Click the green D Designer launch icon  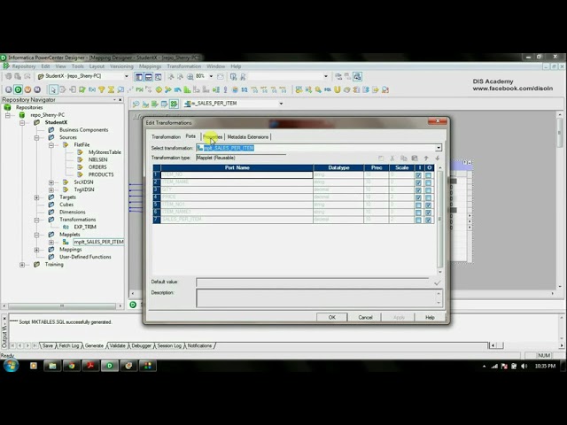pyautogui.click(x=18, y=89)
